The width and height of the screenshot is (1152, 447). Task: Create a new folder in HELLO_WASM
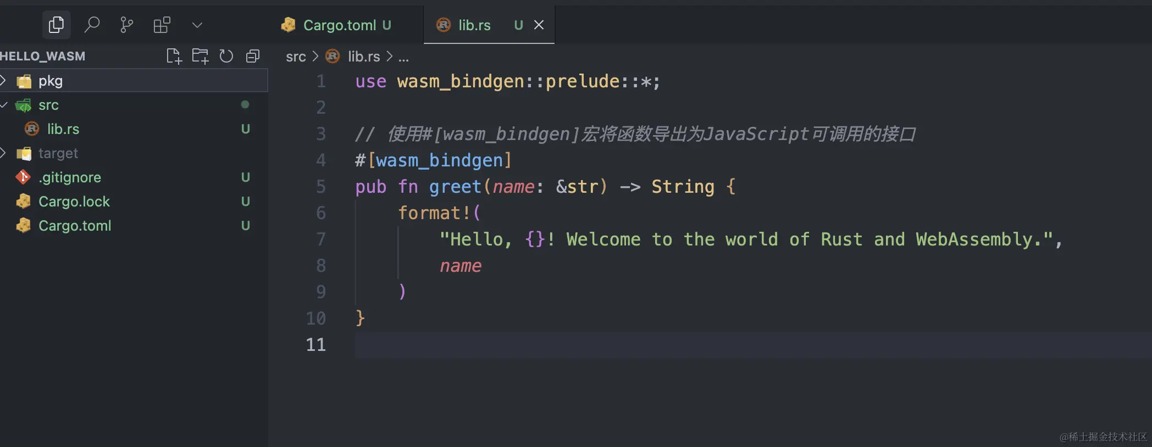200,56
